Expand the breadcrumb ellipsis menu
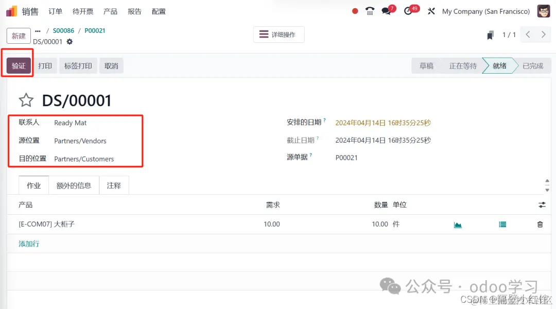Image resolution: width=556 pixels, height=309 pixels. (x=38, y=30)
